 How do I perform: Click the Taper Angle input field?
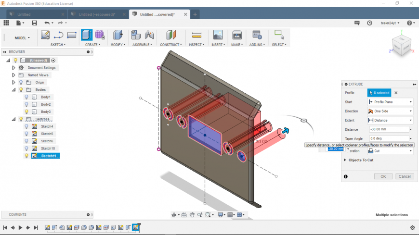click(x=388, y=138)
